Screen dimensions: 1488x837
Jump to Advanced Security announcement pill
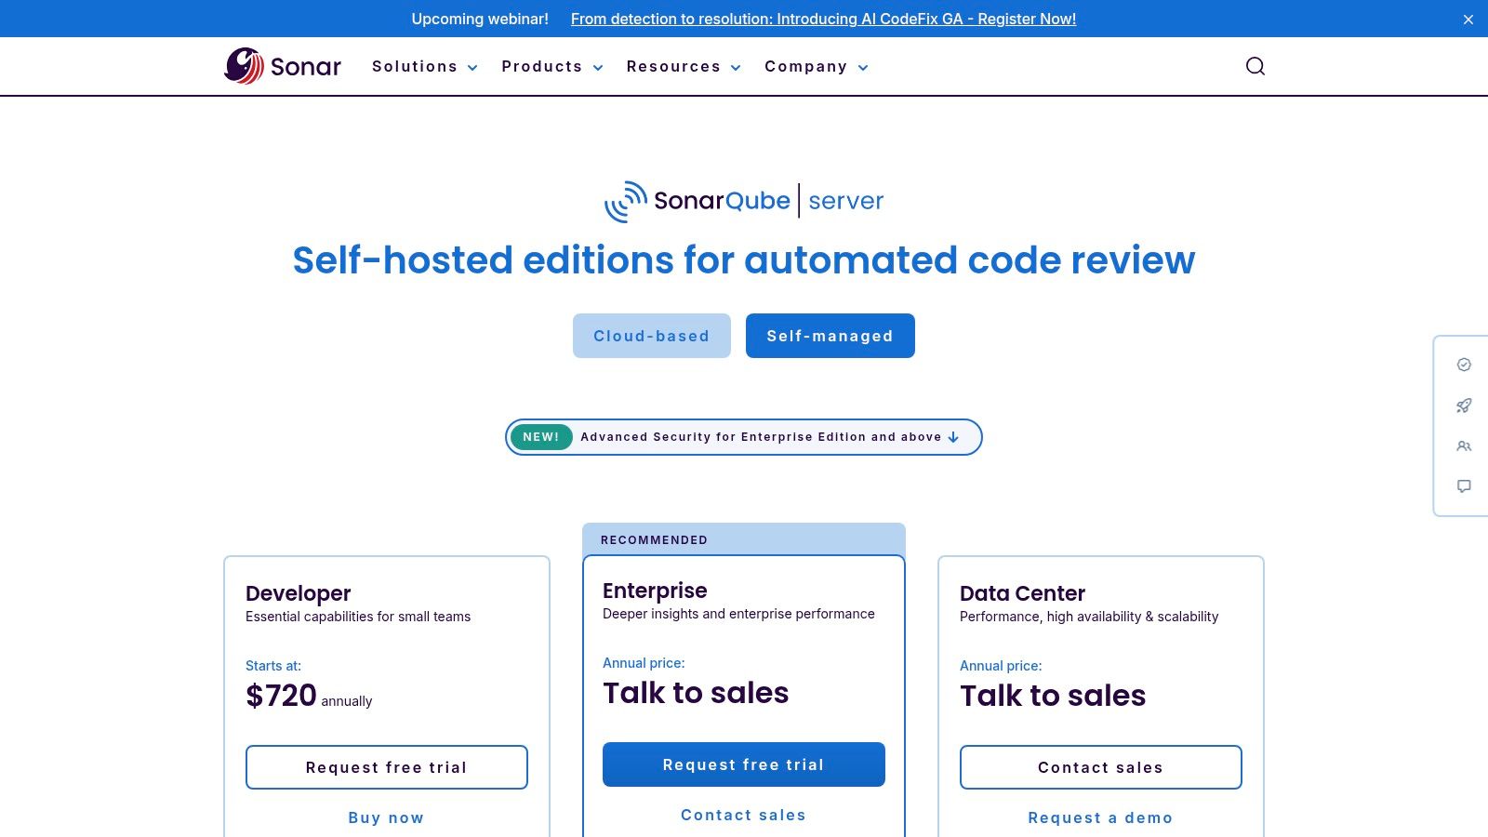743,437
